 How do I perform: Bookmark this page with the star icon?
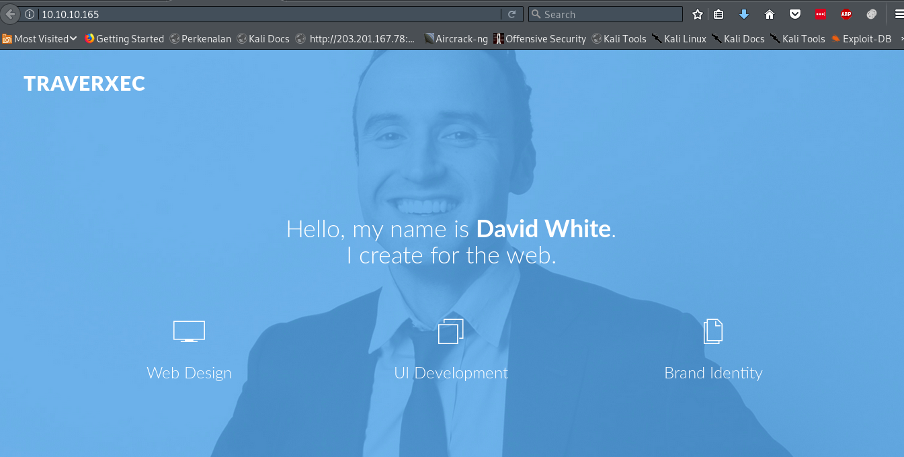coord(698,14)
